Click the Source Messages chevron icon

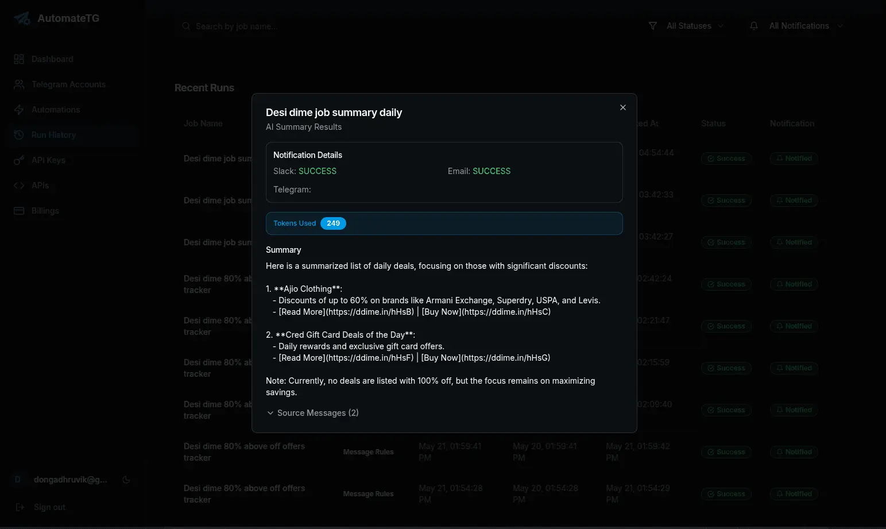click(x=270, y=413)
